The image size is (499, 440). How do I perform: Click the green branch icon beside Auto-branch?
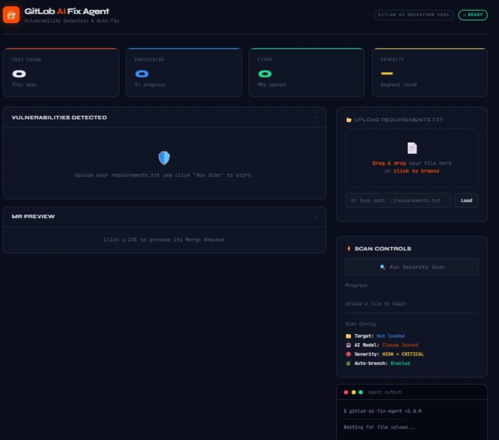point(349,363)
